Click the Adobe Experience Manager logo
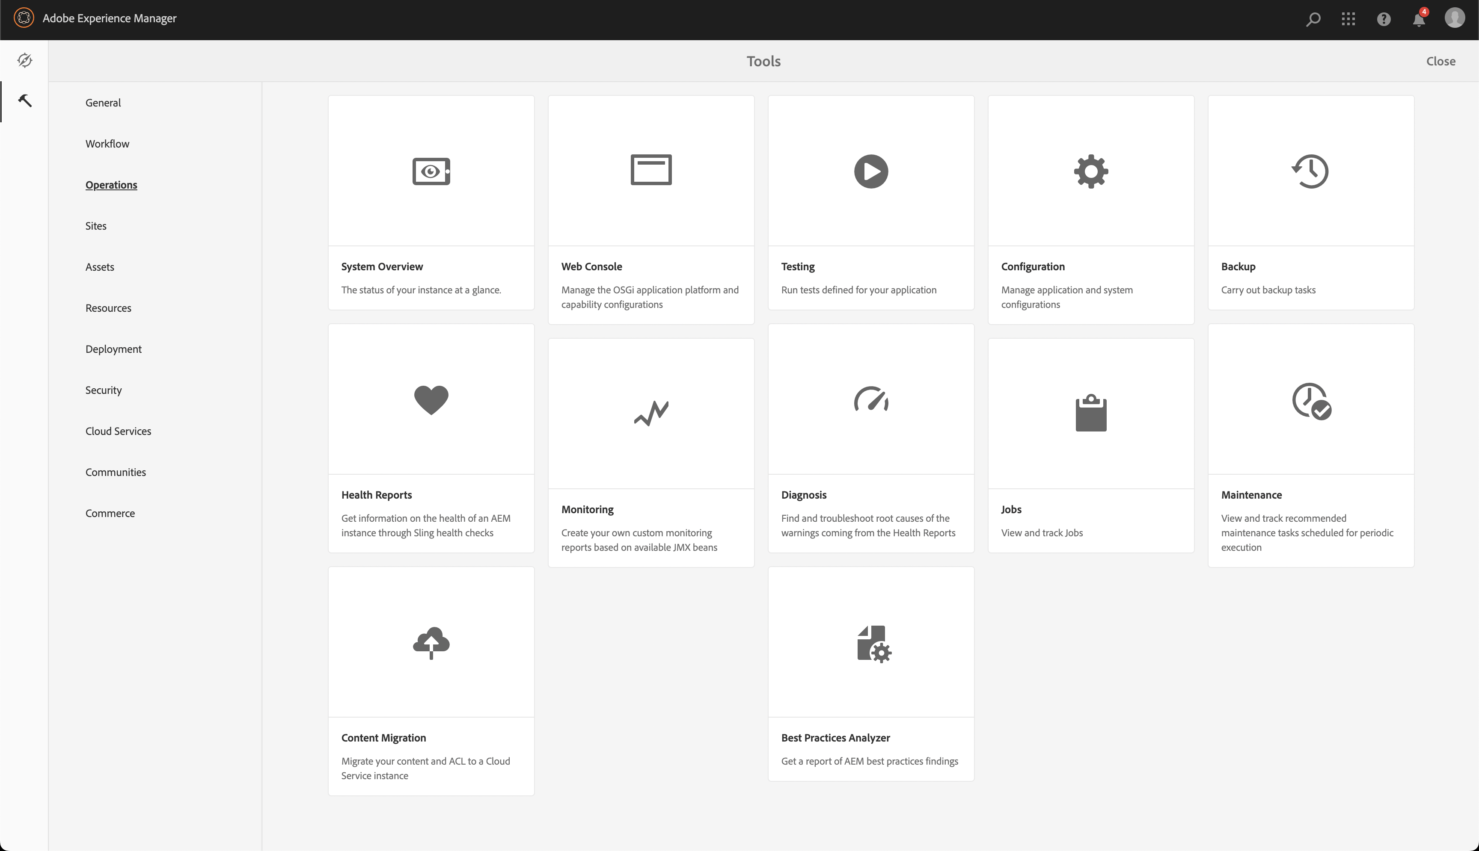 click(24, 18)
